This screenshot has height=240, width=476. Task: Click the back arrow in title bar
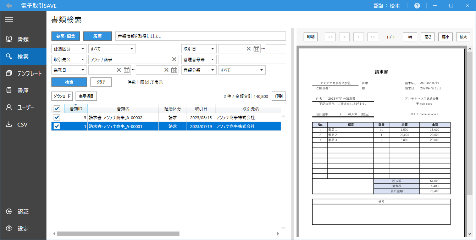(9, 6)
